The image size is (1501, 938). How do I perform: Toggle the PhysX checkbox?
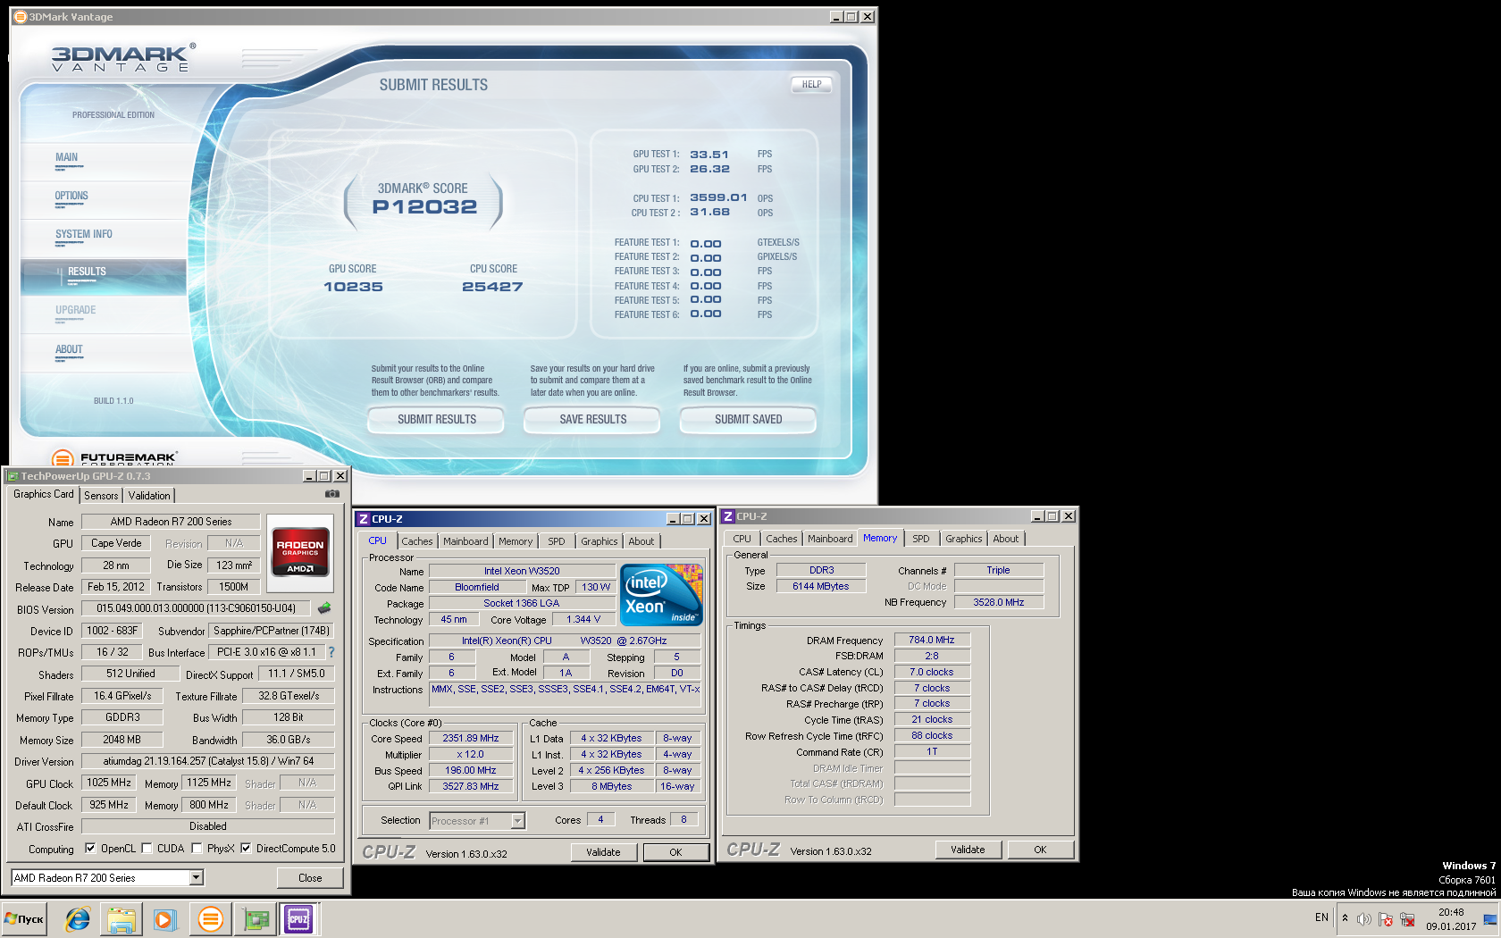click(x=197, y=849)
